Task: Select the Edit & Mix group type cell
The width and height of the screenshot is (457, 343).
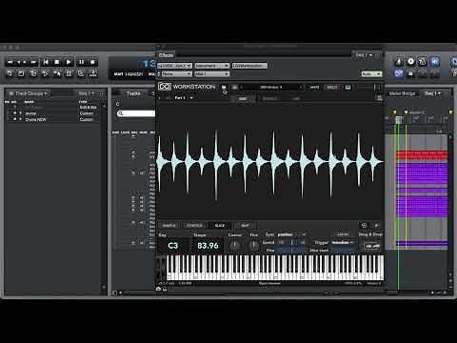Action: click(x=88, y=108)
